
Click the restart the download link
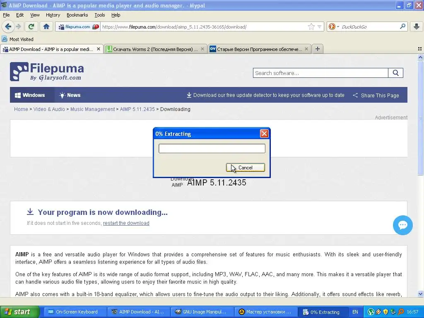[x=126, y=223]
